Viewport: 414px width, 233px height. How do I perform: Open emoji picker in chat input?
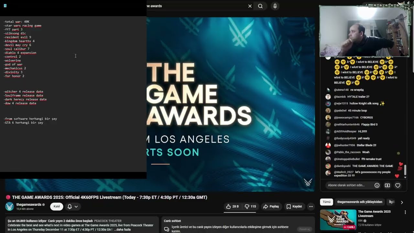pos(377,185)
